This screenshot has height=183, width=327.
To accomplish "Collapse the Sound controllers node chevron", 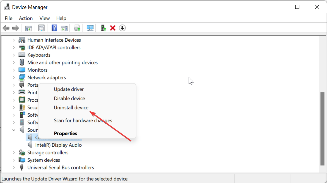I will coord(14,130).
